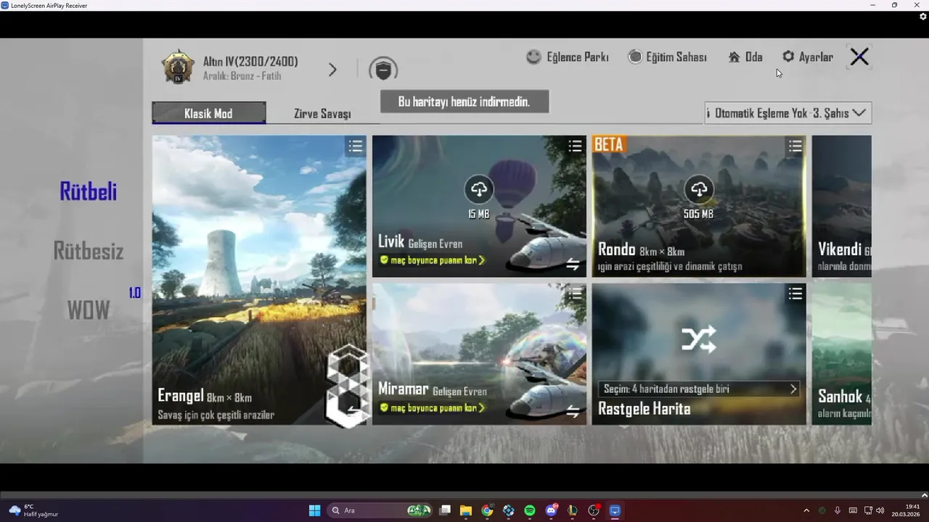
Task: Select the Erangel map thumbnail
Action: 259,280
